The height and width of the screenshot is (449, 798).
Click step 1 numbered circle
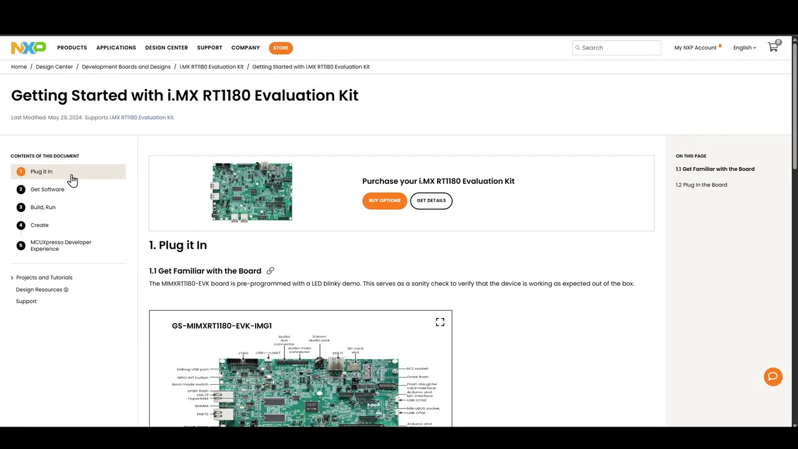(x=21, y=171)
